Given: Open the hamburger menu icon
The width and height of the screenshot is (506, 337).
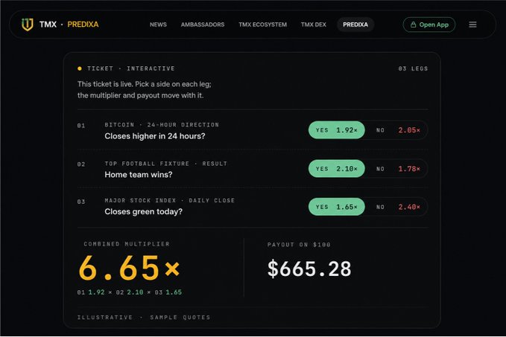Looking at the screenshot, I should (x=472, y=25).
